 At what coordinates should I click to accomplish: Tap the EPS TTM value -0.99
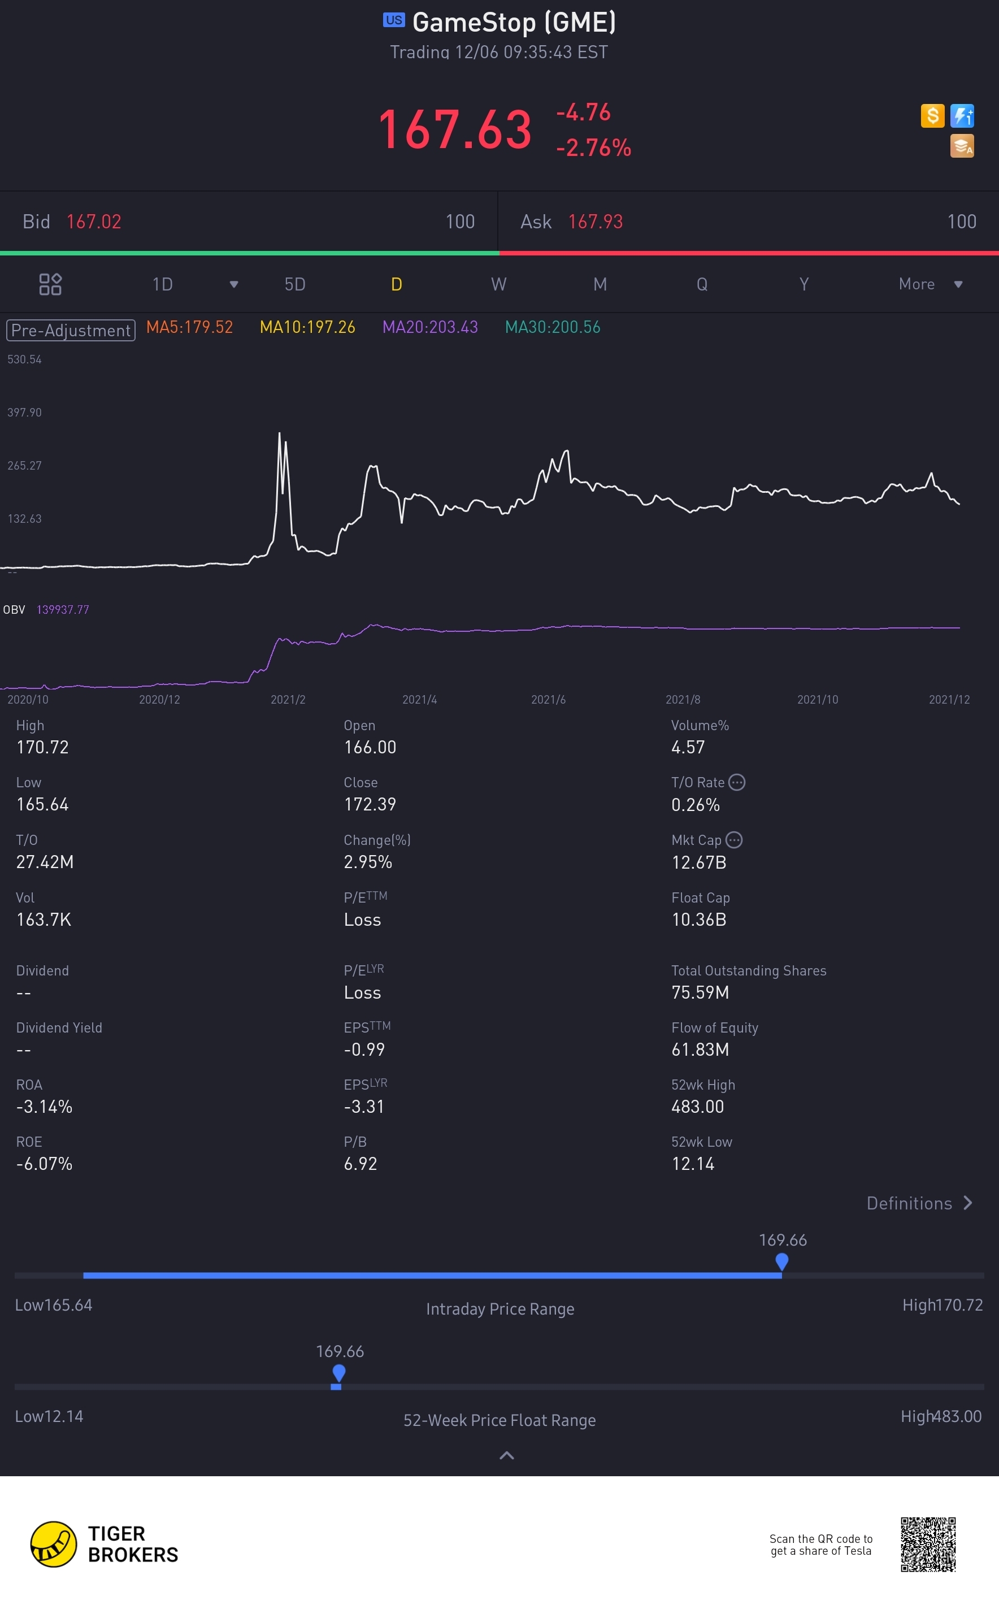click(364, 1050)
